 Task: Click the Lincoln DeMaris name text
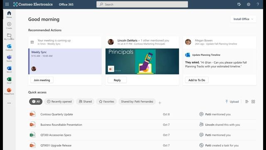coord(128,40)
